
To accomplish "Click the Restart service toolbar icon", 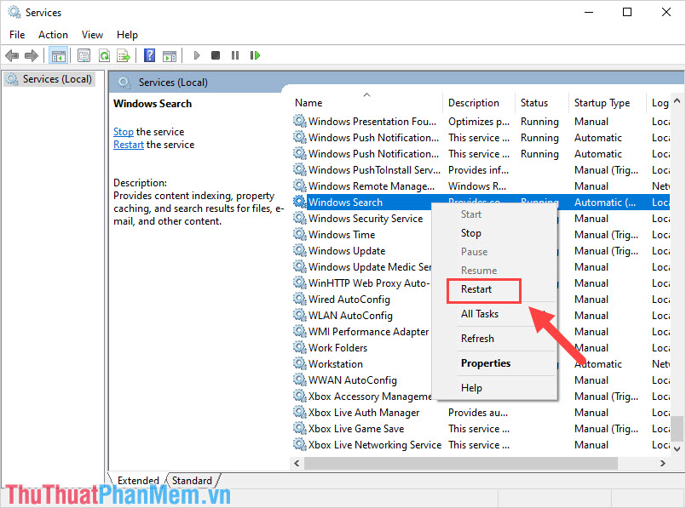I will [x=255, y=54].
